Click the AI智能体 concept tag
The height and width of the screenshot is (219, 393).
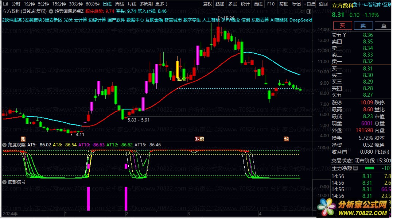pos(279,20)
